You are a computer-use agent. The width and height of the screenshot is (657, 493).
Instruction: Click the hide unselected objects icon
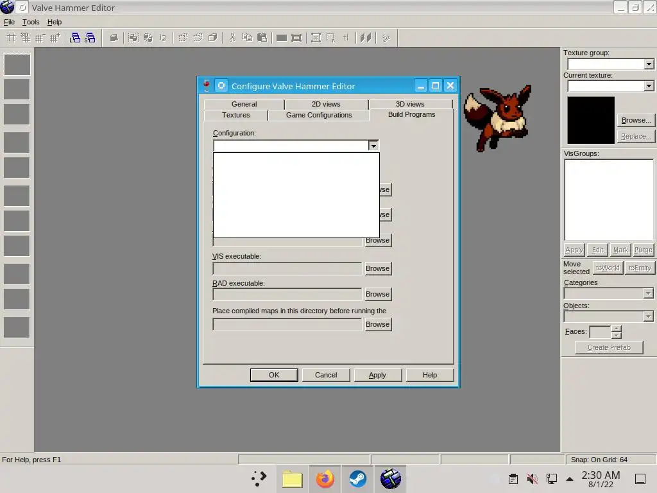click(x=198, y=38)
